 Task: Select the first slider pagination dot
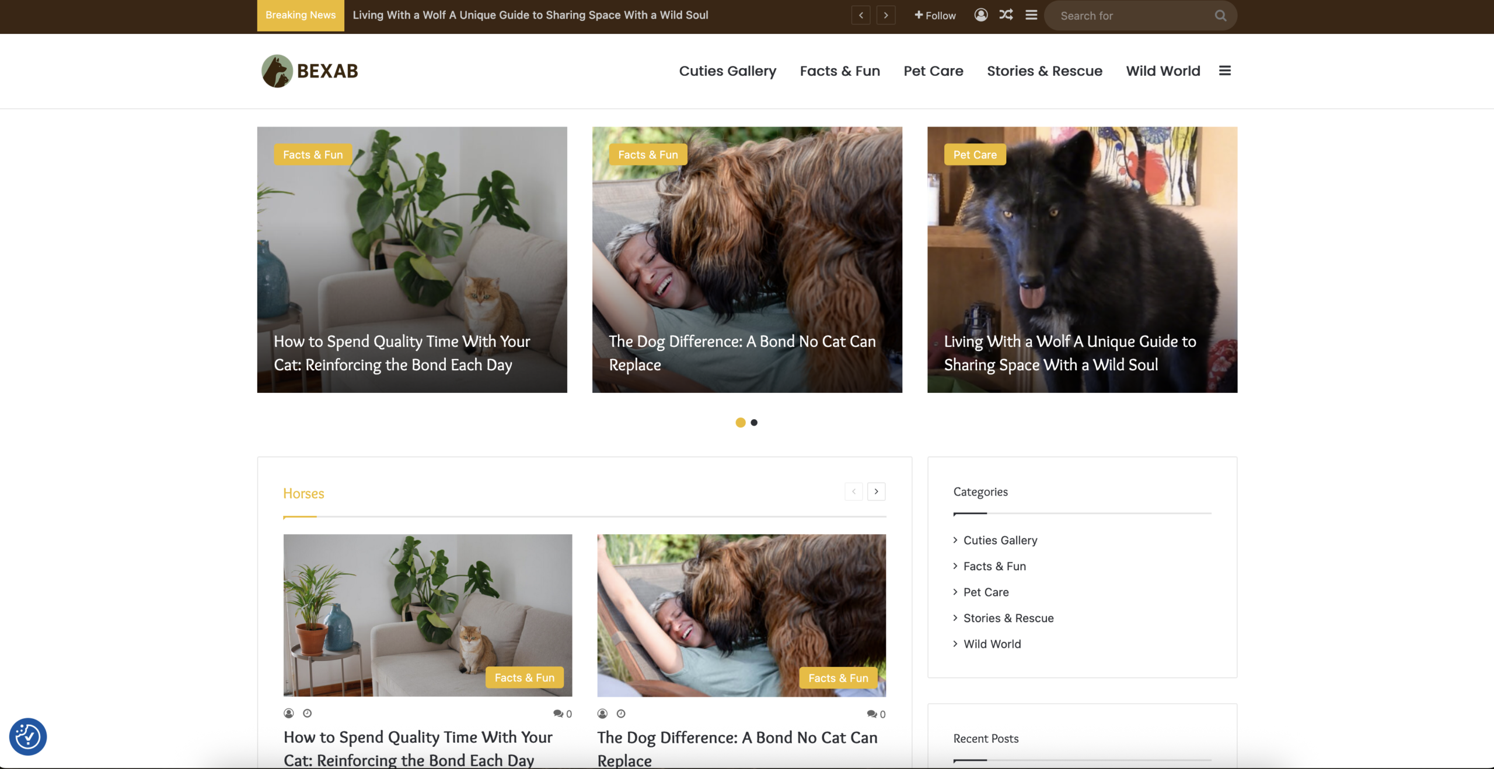(x=741, y=423)
